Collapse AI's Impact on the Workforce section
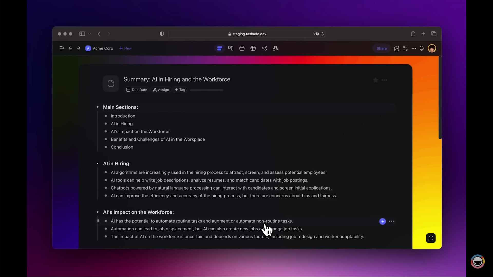The image size is (493, 277). (x=98, y=212)
